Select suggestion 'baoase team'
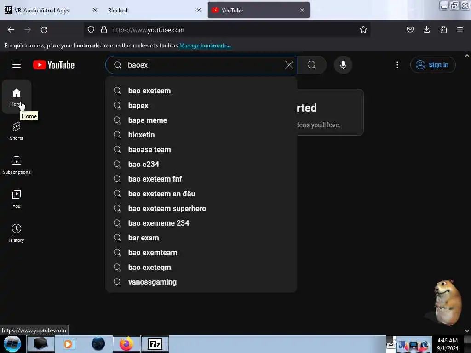Screen dimensions: 471x353 [201, 149]
